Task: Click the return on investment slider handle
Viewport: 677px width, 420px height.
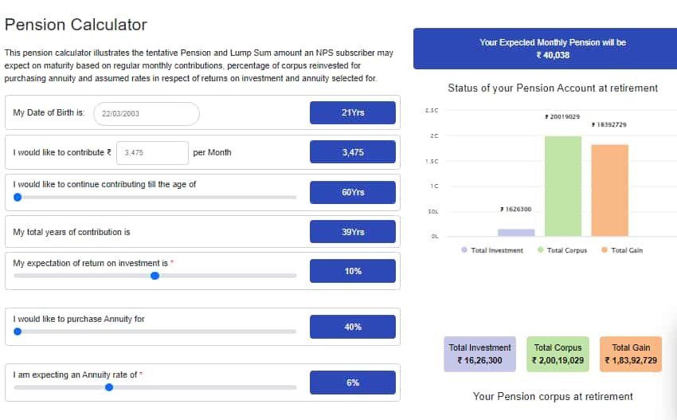Action: coord(155,276)
